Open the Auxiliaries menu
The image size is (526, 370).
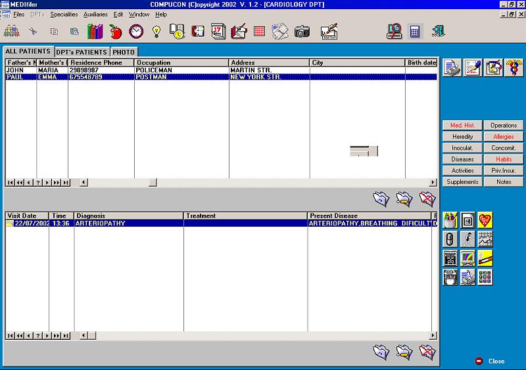[x=95, y=14]
